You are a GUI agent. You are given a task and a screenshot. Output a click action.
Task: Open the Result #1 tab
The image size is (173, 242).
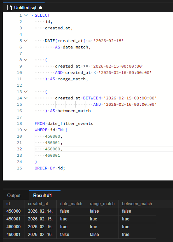click(x=42, y=195)
